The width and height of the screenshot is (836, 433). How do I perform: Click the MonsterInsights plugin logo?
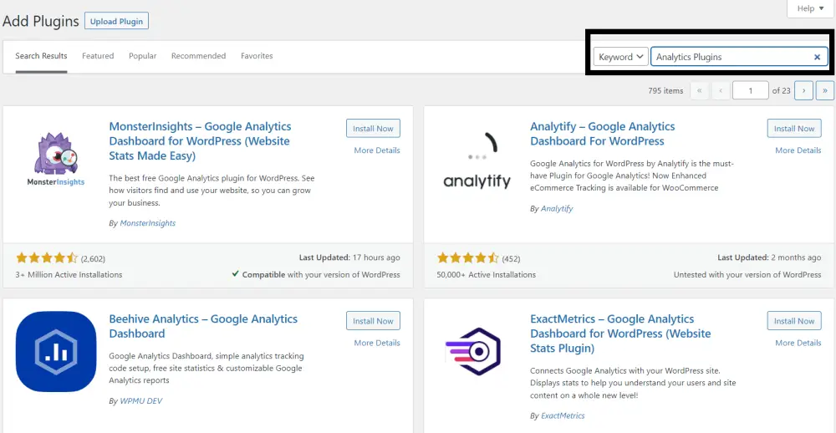click(55, 159)
